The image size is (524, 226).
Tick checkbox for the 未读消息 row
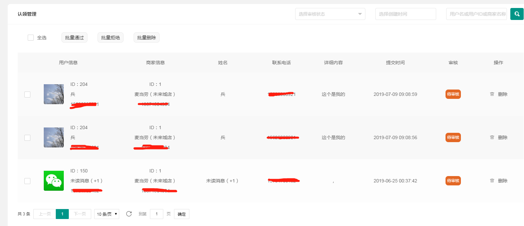pyautogui.click(x=27, y=181)
